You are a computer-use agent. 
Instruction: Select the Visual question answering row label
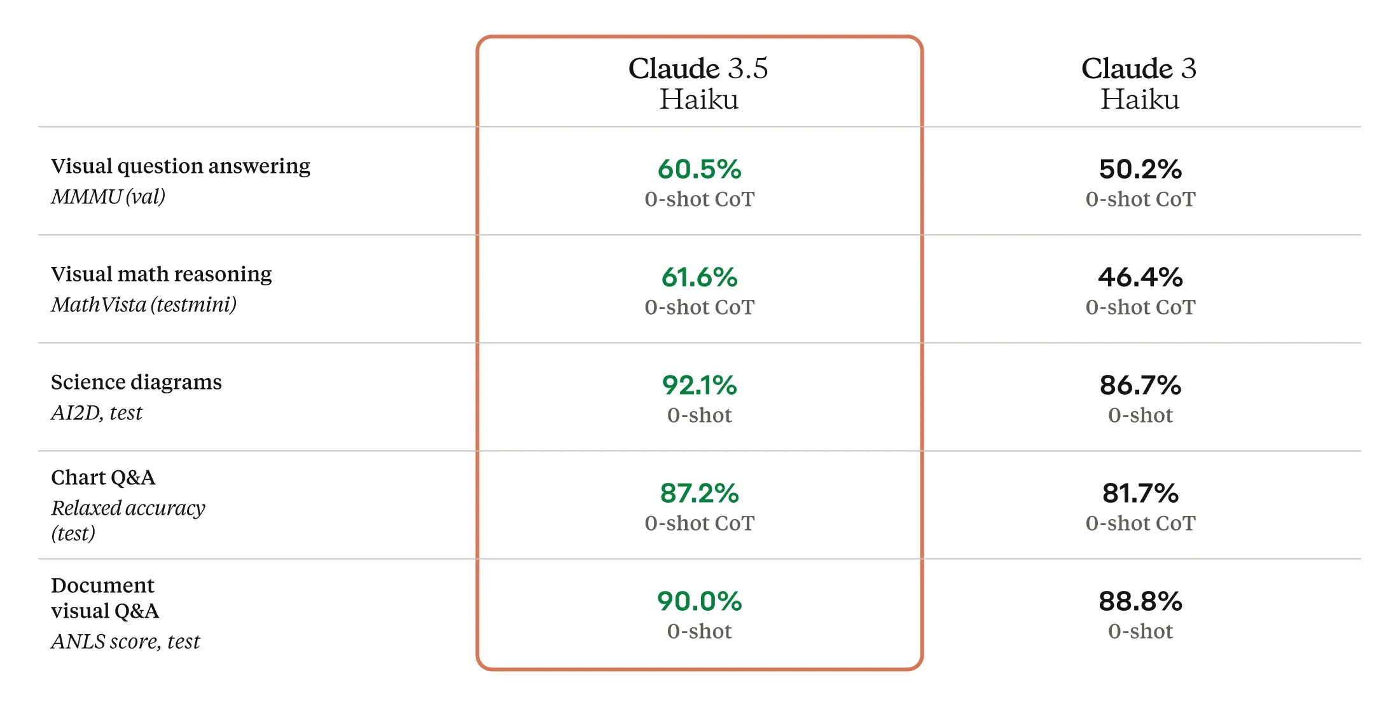click(x=181, y=166)
